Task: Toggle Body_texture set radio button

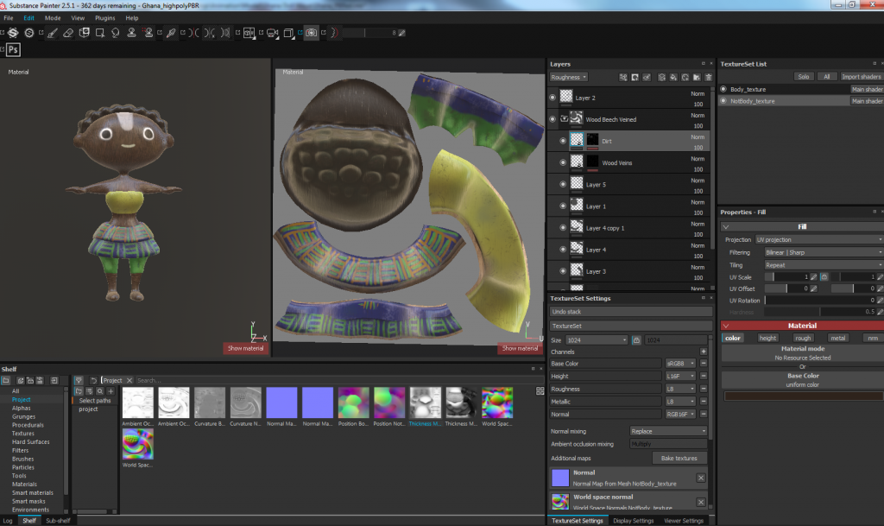Action: (723, 89)
